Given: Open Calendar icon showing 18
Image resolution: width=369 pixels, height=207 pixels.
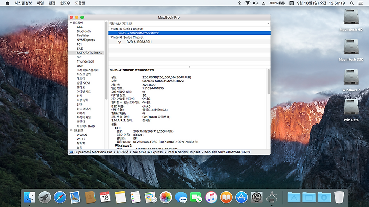Looking at the screenshot, I should [105, 197].
